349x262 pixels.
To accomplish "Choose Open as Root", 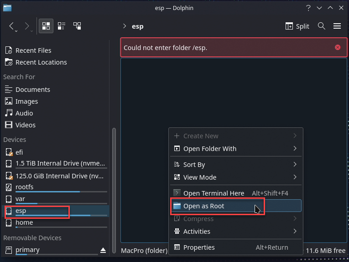I will point(236,206).
